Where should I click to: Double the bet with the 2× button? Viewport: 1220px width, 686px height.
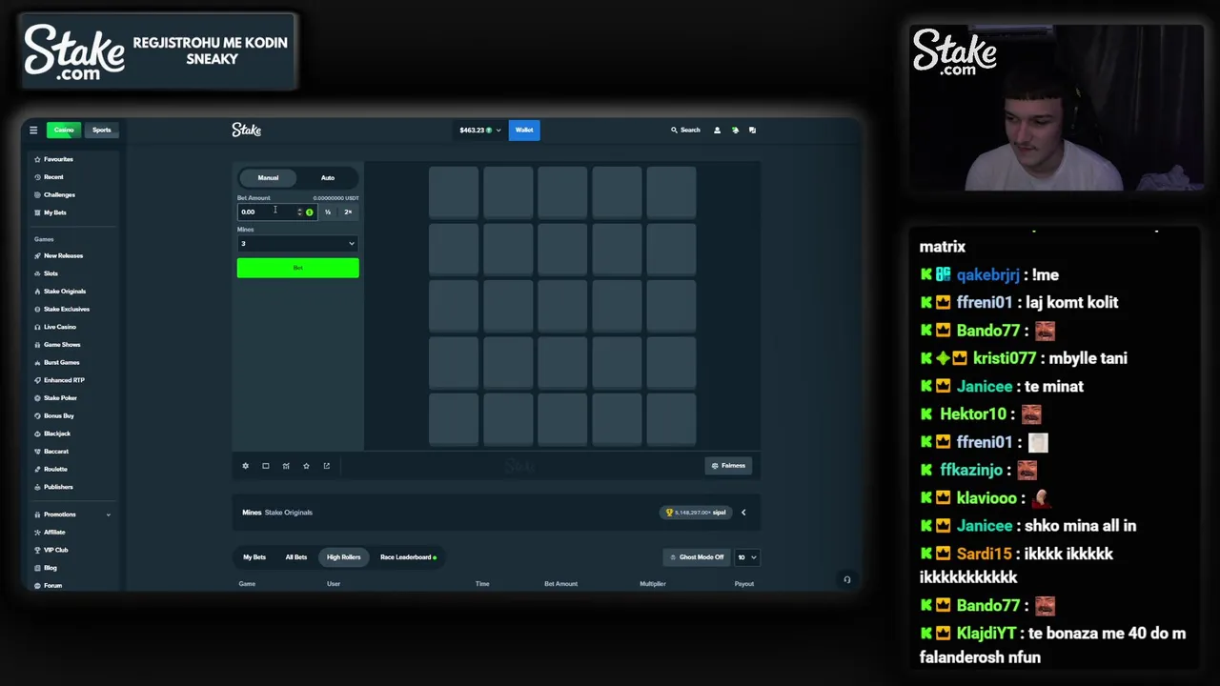tap(348, 212)
